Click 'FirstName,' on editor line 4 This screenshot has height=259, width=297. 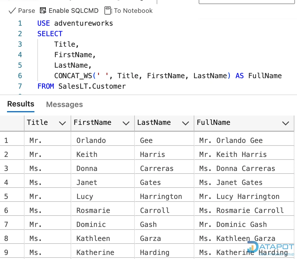coord(75,55)
